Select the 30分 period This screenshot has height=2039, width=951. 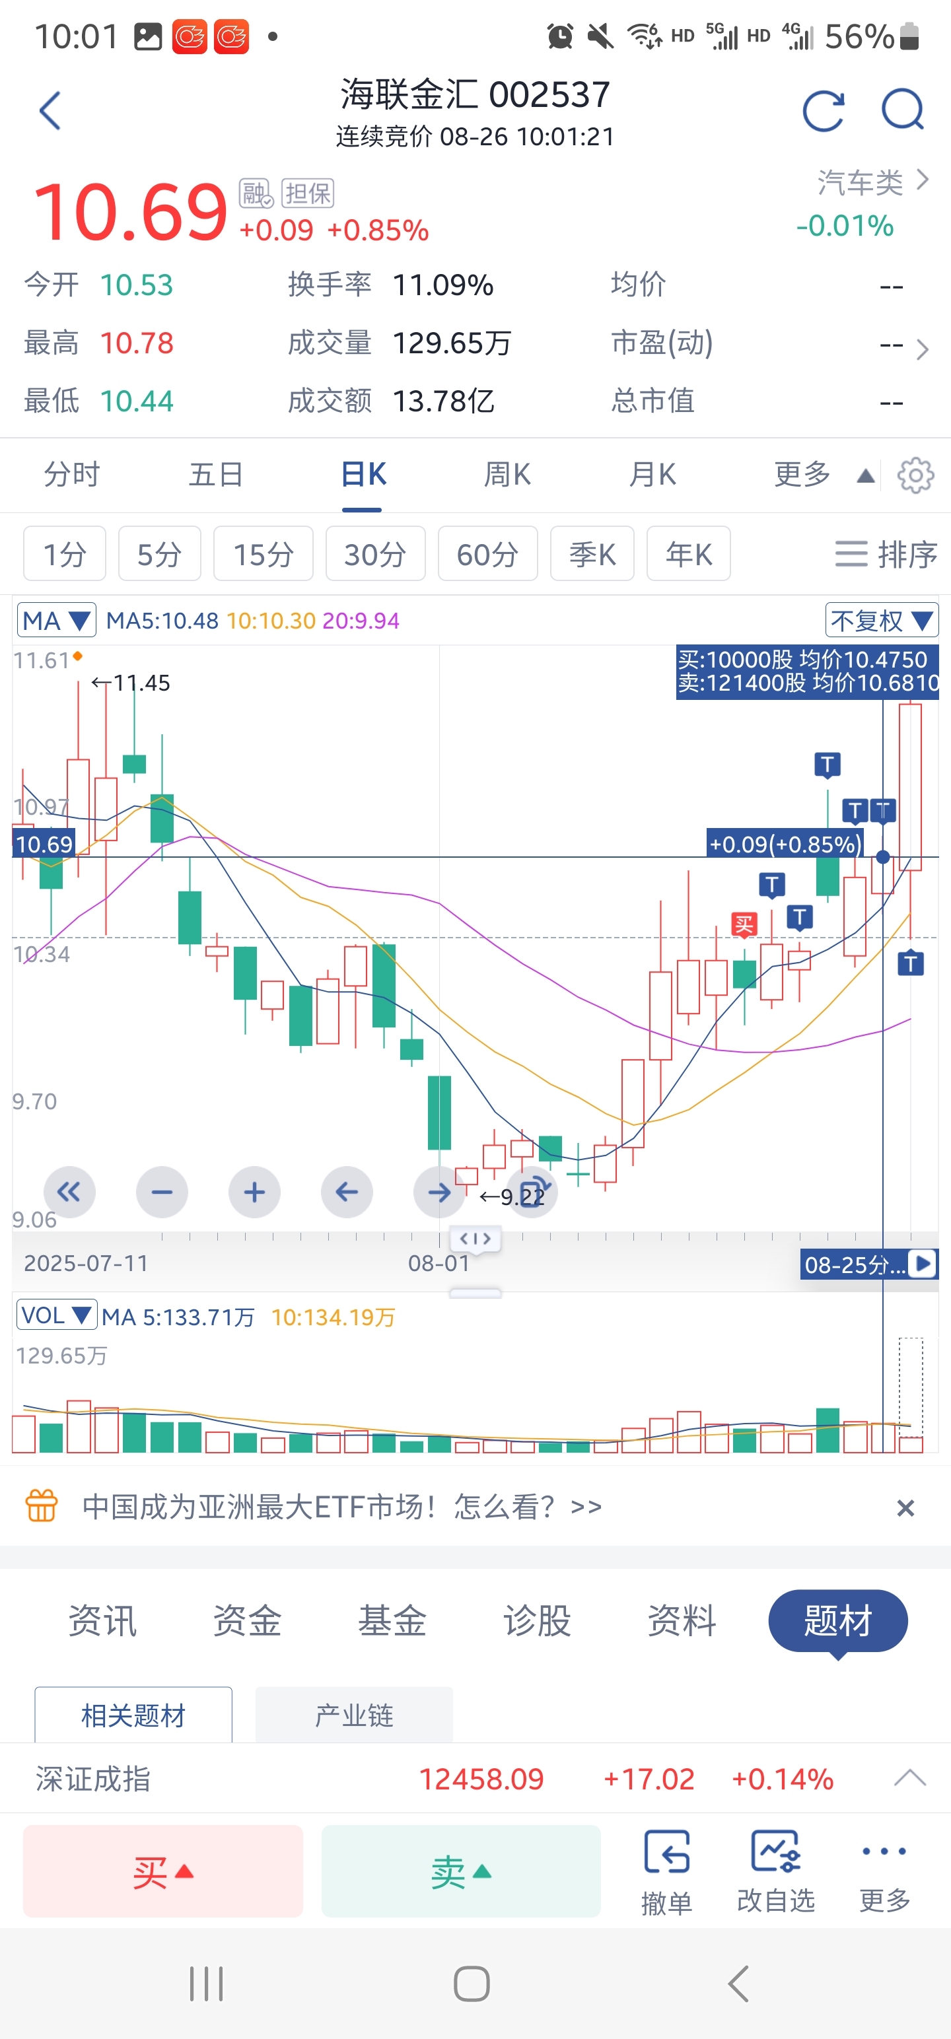(x=375, y=554)
